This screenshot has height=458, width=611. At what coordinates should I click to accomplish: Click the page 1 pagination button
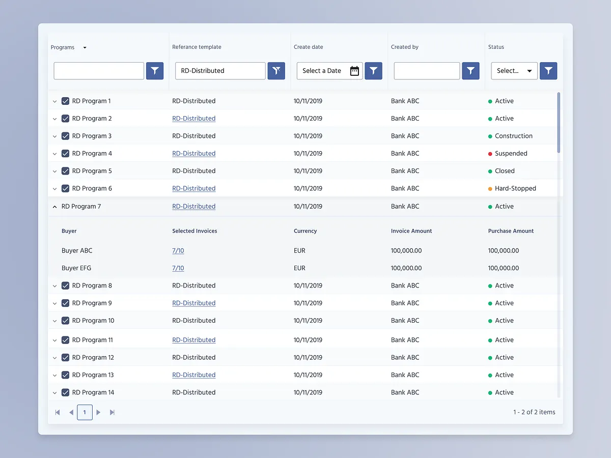point(85,412)
